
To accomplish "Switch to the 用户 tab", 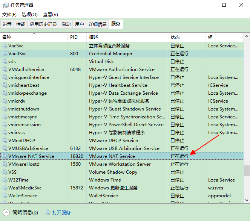I will tap(80, 24).
